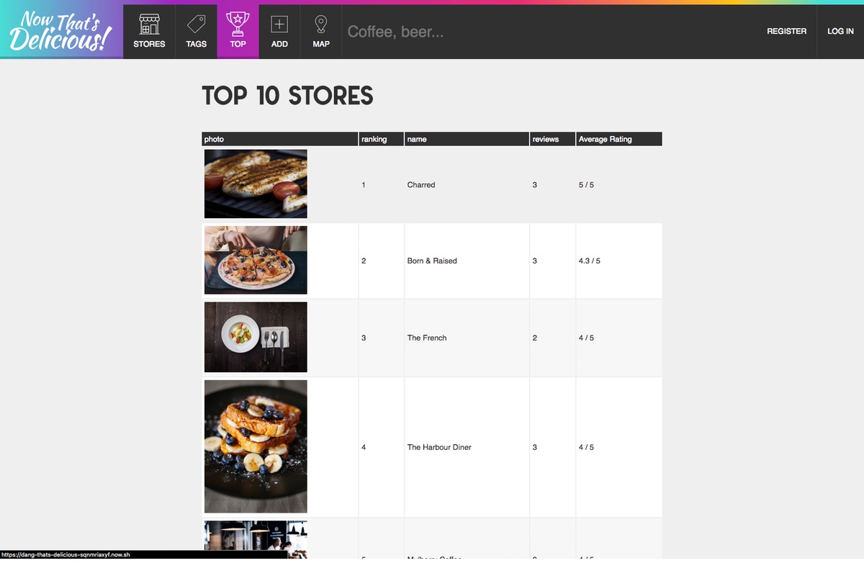Click the grilled chicken photo for Charred

pos(256,184)
